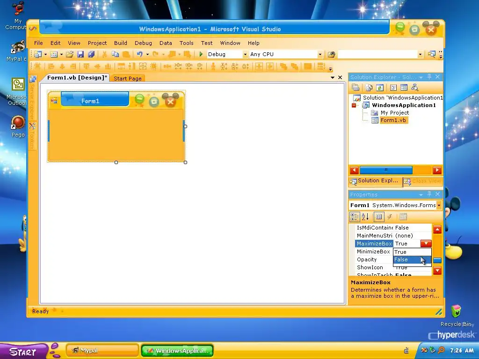Image resolution: width=479 pixels, height=359 pixels.
Task: Click the MainMenuStrip property row
Action: pos(393,236)
